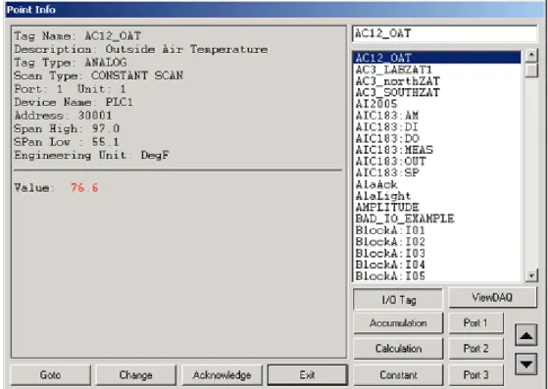Image resolution: width=548 pixels, height=389 pixels.
Task: Filter tags by Port 1
Action: pos(475,323)
